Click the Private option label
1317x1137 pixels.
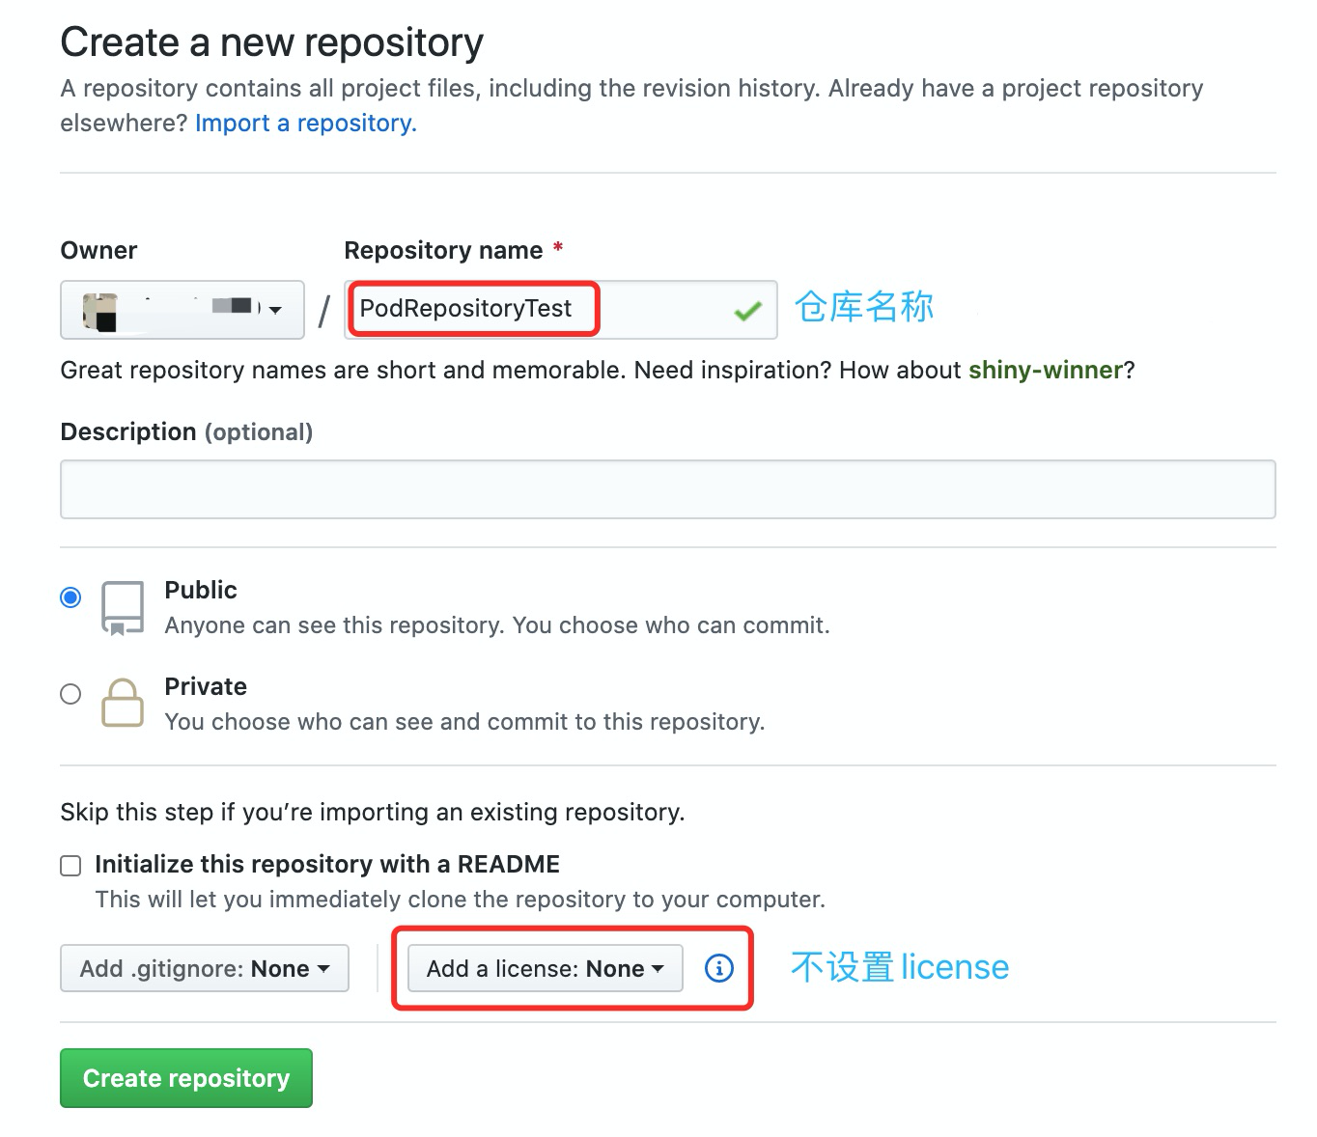coord(206,686)
